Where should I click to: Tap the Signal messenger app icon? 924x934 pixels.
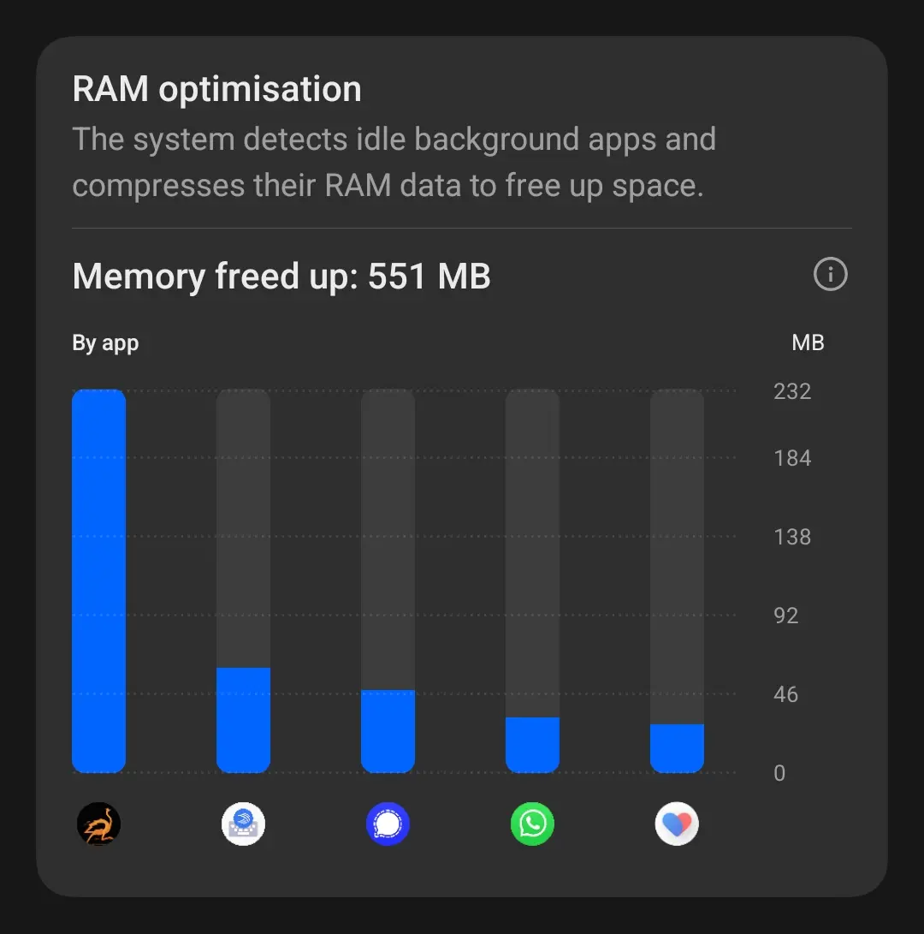click(388, 824)
